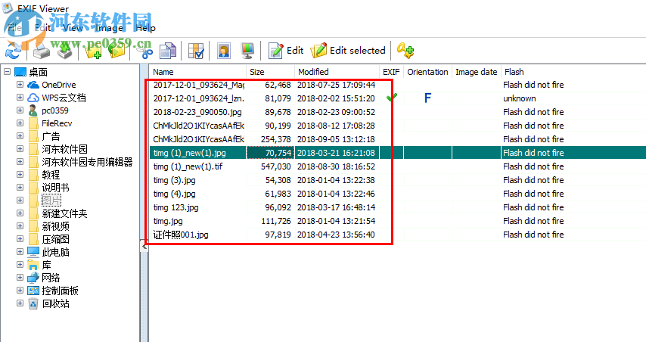Expand the OneDrive tree node
646x342 pixels.
click(20, 85)
